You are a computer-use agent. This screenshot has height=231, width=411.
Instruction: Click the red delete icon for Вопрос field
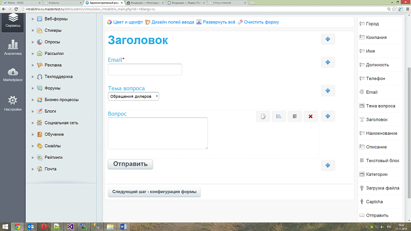pyautogui.click(x=310, y=116)
